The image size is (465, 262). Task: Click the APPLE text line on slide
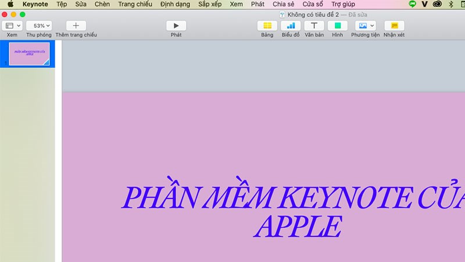pyautogui.click(x=298, y=226)
